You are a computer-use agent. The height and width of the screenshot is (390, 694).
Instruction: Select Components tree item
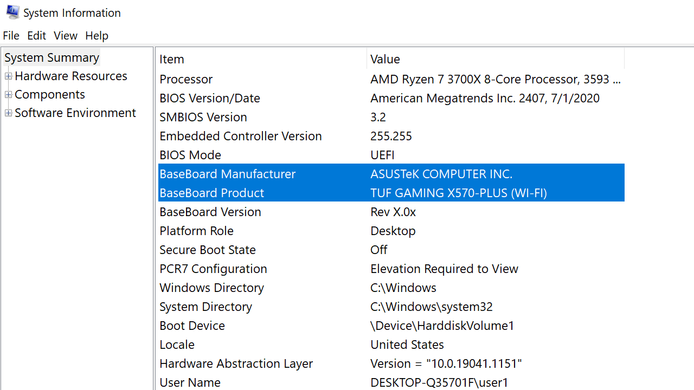[50, 94]
